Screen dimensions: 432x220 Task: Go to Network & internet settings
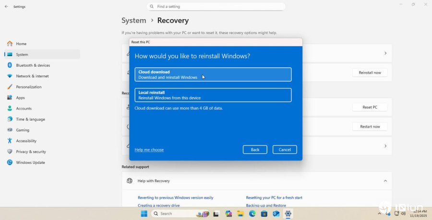(x=32, y=76)
